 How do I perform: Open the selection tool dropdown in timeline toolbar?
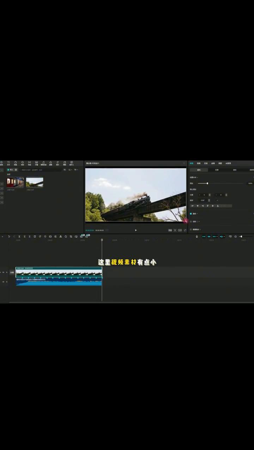point(2,236)
